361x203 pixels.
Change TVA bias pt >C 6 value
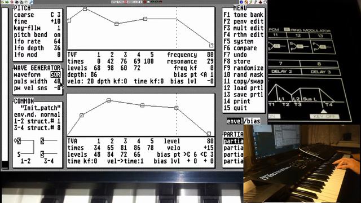190,155
